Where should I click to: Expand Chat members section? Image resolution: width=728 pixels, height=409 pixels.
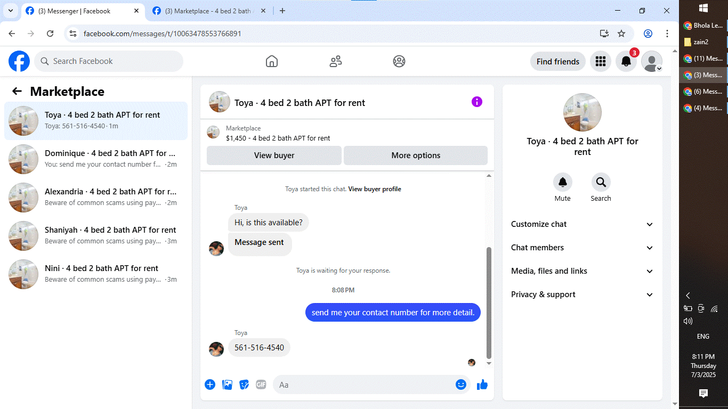[x=583, y=248]
